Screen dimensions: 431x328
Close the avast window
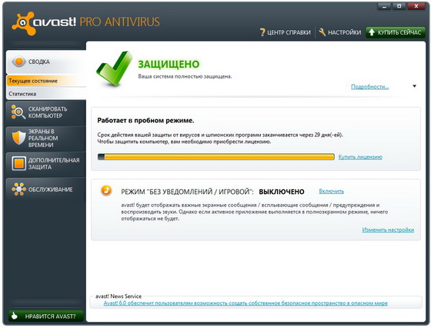pos(416,7)
